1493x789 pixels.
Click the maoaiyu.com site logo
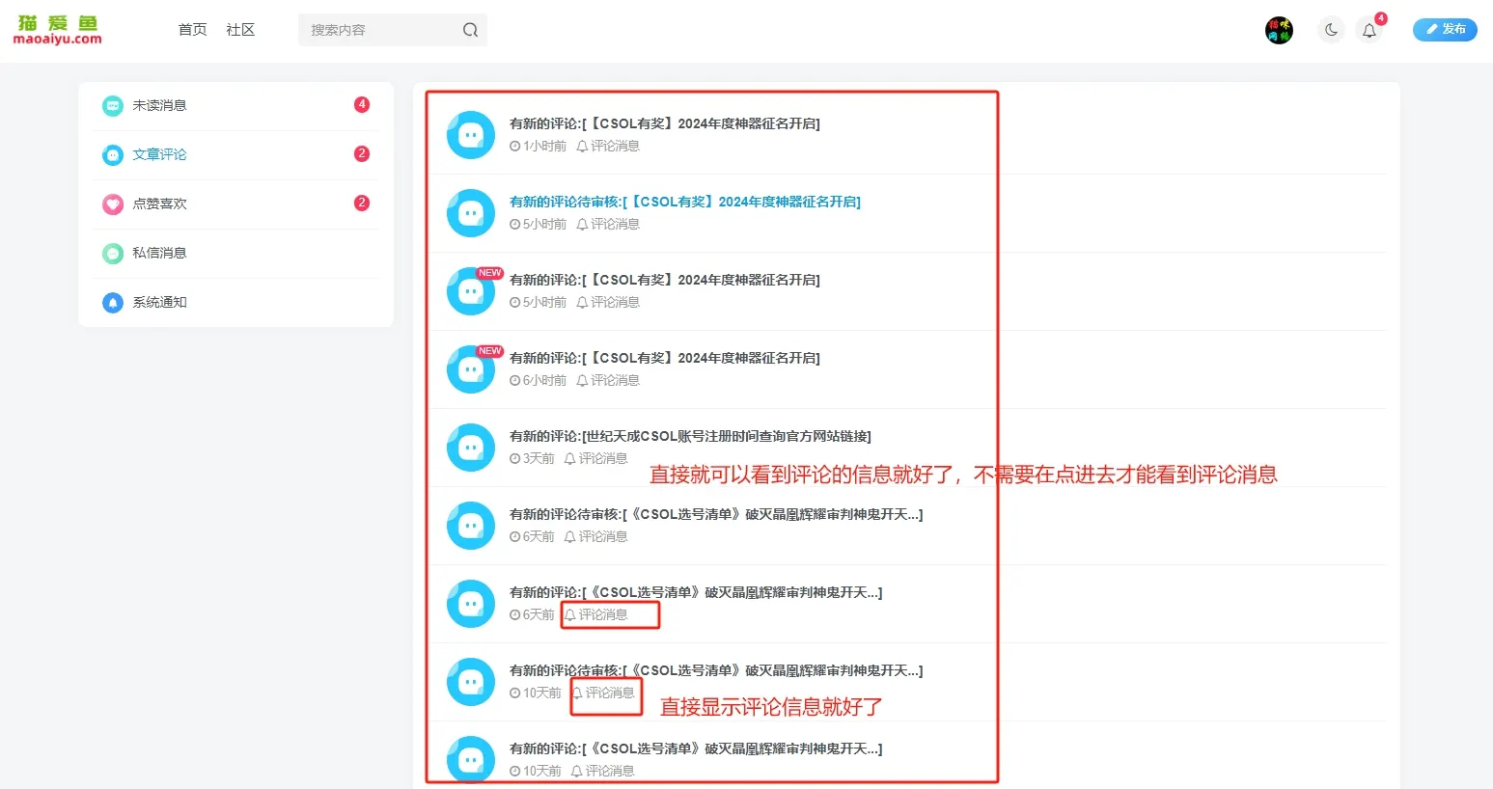(58, 30)
